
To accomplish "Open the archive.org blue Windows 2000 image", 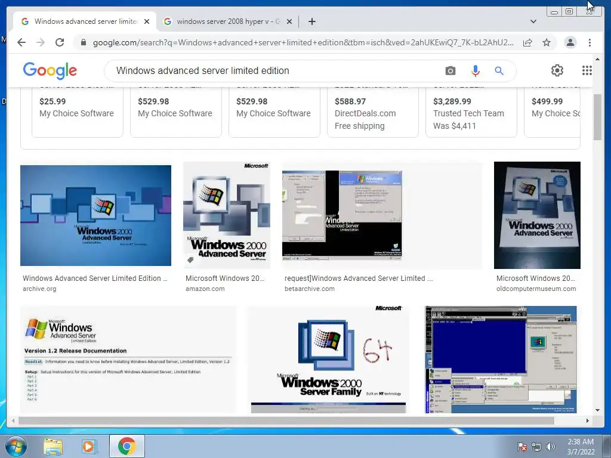I will (x=95, y=215).
